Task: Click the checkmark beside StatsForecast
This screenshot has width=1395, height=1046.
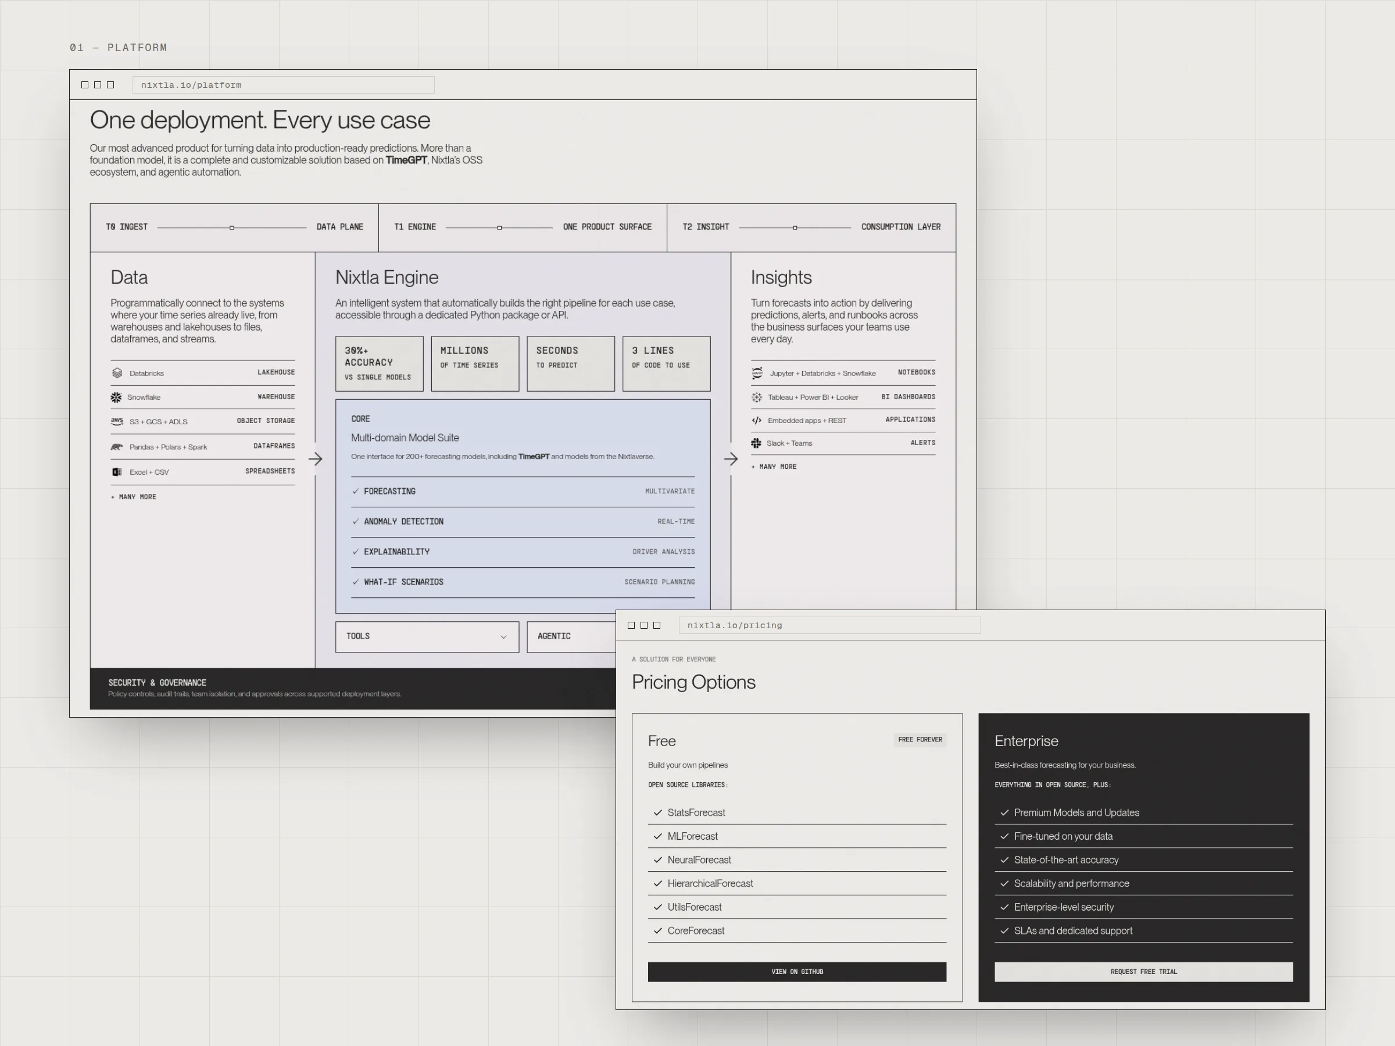Action: point(658,813)
